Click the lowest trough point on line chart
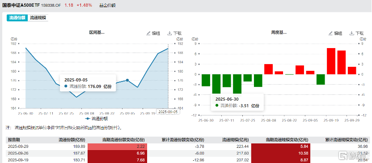Screen dimensions: 372x163 pos(76,97)
